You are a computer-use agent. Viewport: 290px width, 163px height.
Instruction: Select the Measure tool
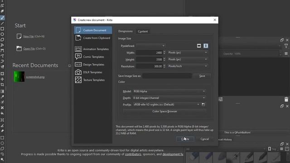pos(2,126)
